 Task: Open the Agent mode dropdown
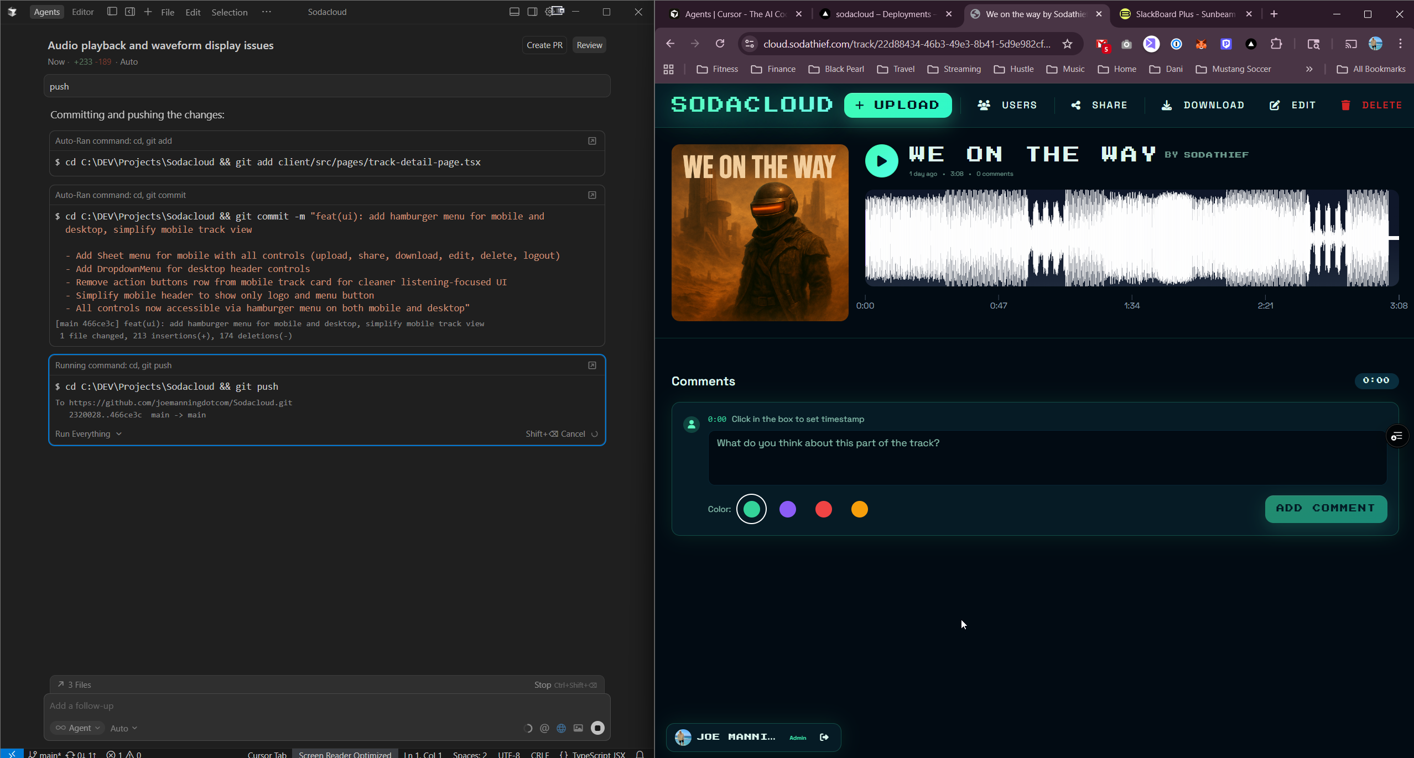pos(78,728)
